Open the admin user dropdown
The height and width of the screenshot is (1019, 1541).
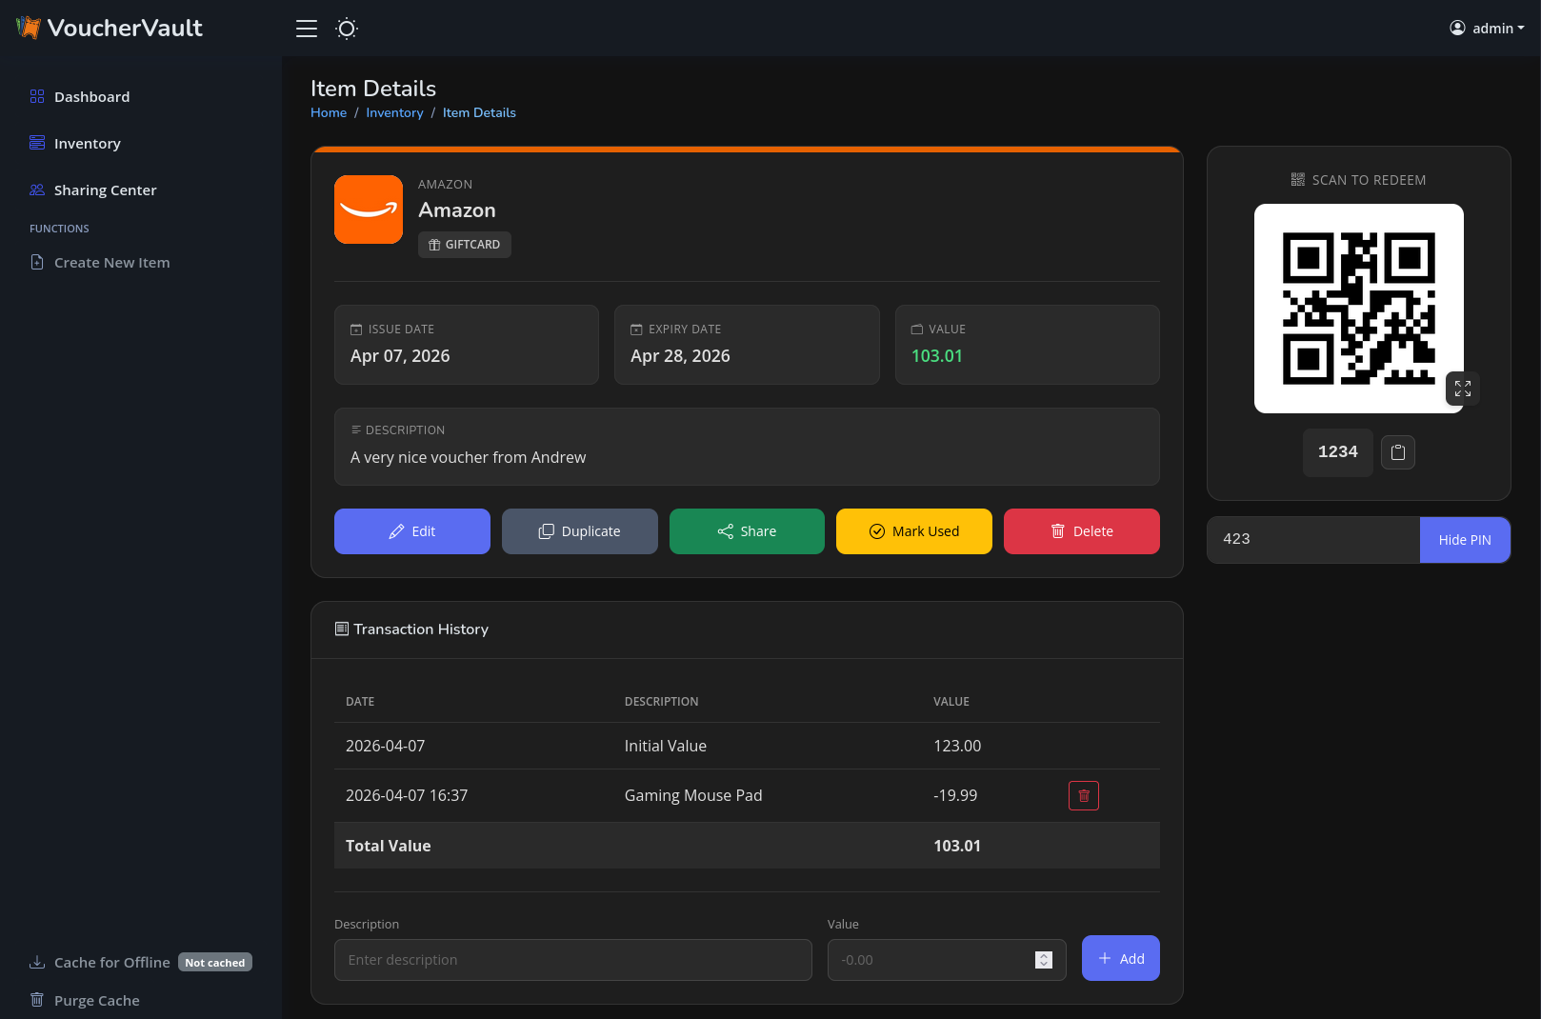coord(1487,29)
